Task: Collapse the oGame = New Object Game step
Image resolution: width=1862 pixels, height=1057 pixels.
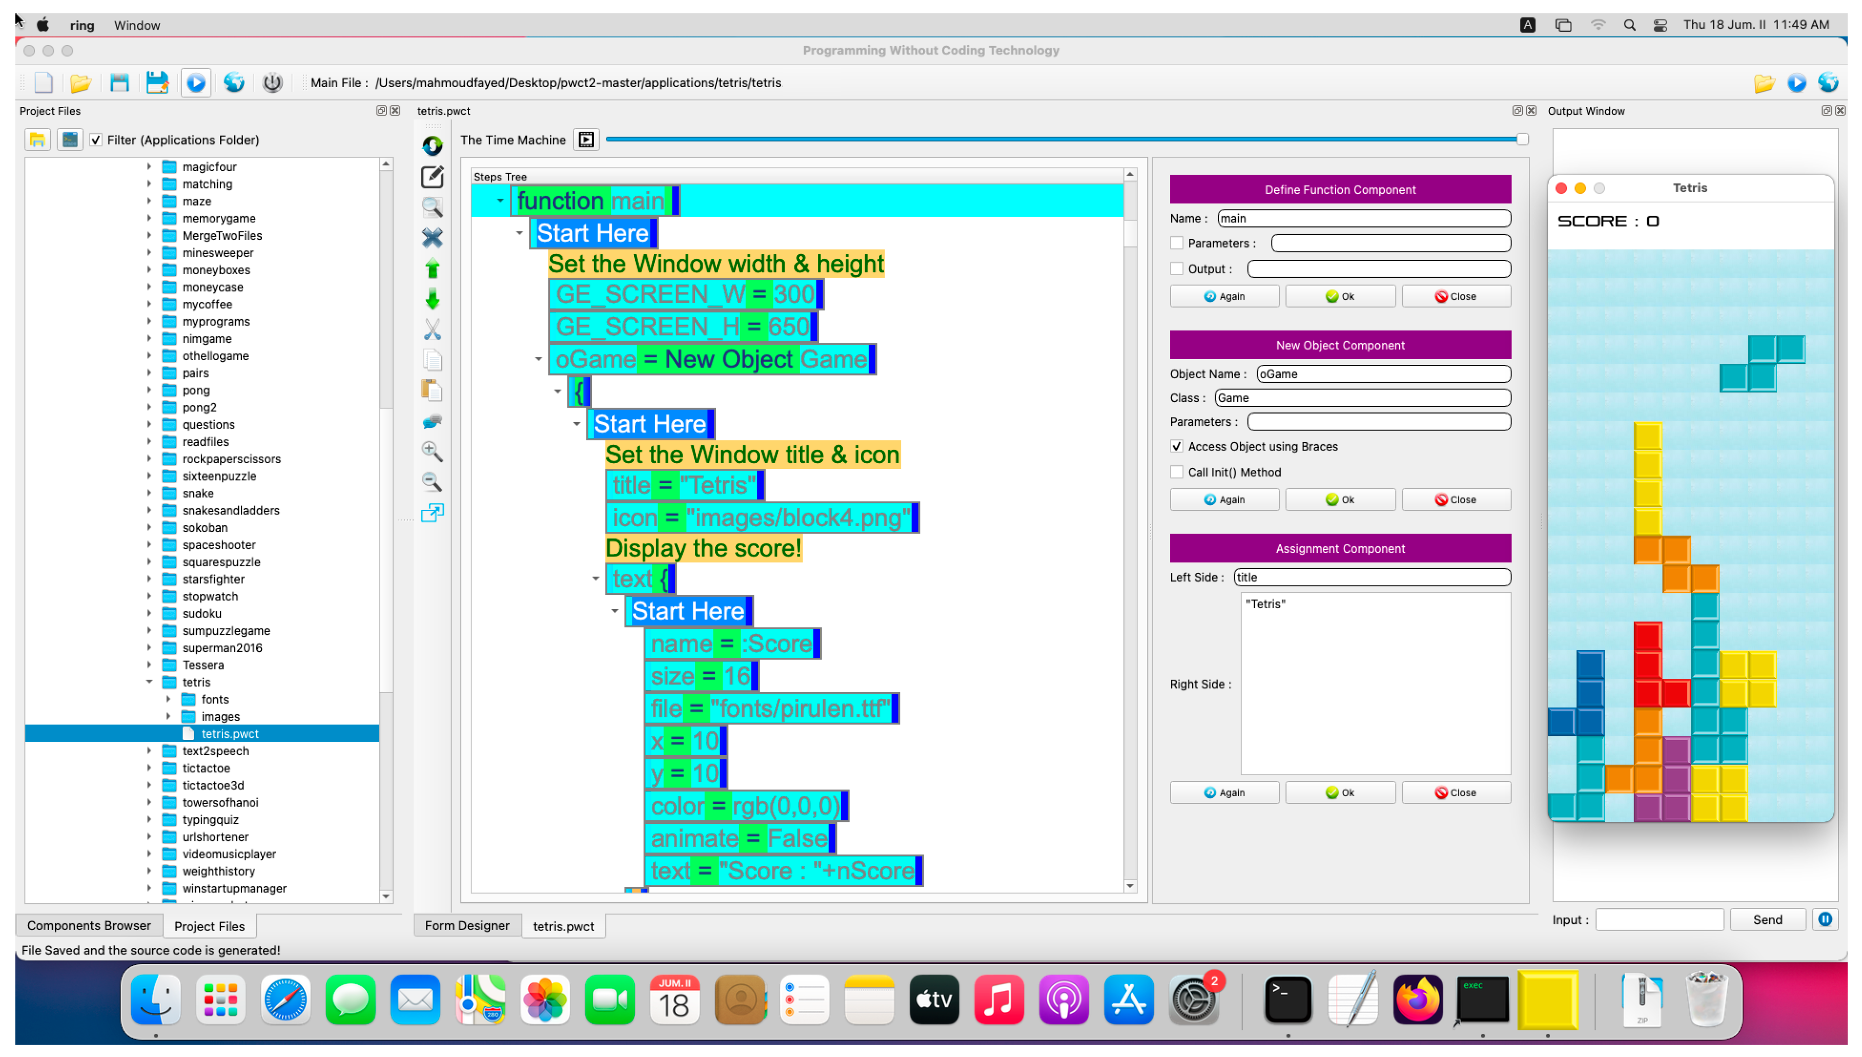Action: point(539,359)
